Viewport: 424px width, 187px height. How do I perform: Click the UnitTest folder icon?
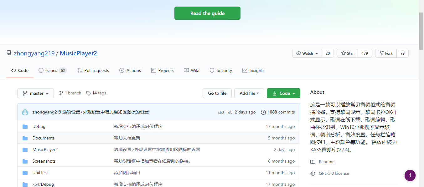[x=25, y=173]
